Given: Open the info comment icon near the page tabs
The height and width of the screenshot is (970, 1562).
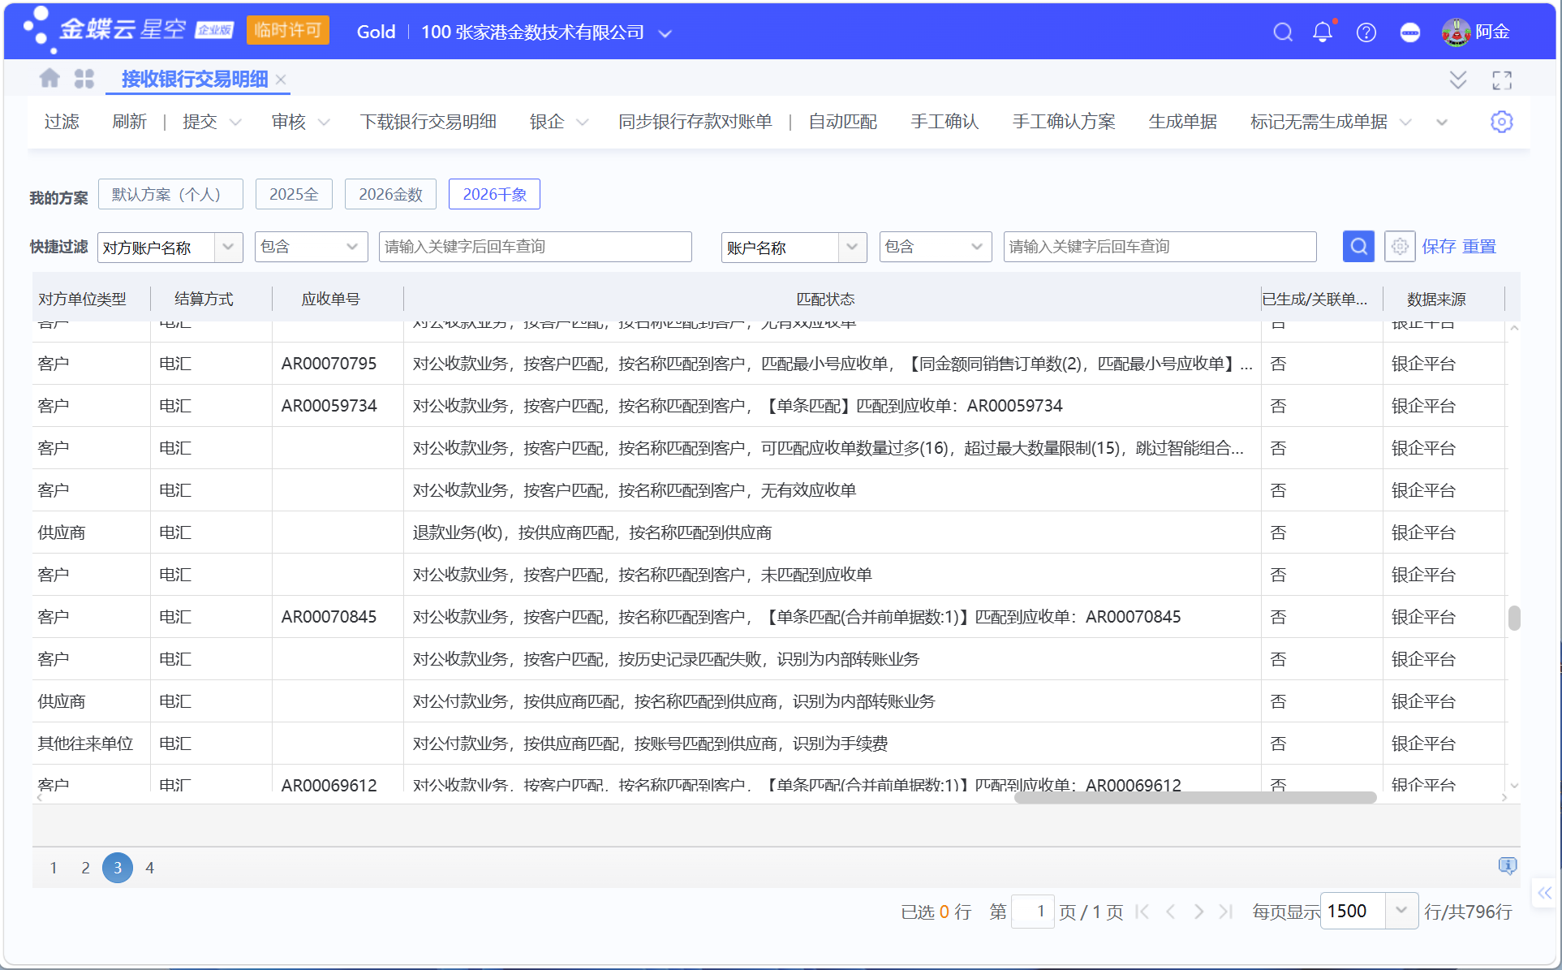Looking at the screenshot, I should (1507, 866).
